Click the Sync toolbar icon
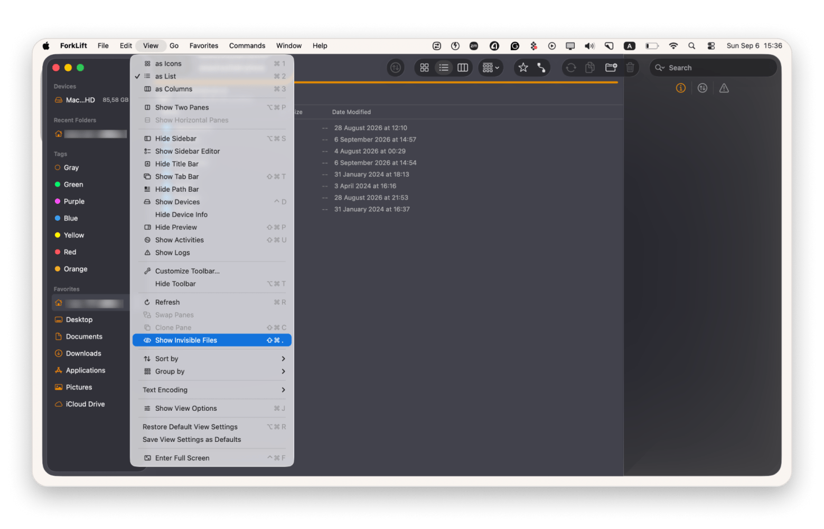This screenshot has height=529, width=824. (x=571, y=68)
